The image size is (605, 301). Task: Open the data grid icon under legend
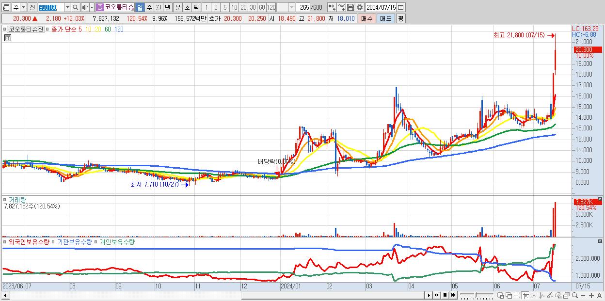coord(8,38)
